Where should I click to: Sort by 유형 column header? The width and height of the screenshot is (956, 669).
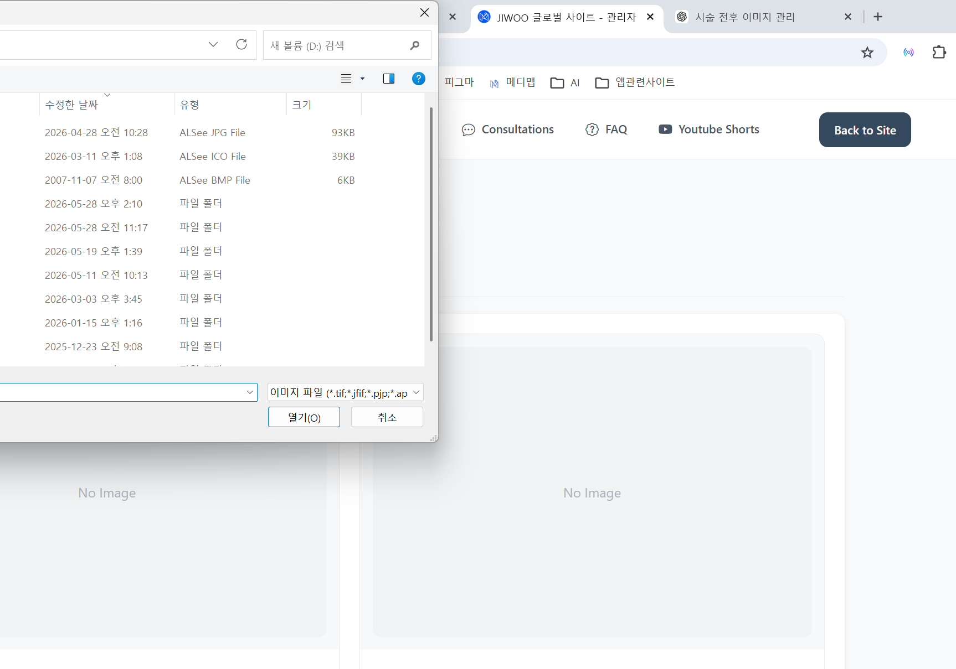[230, 105]
